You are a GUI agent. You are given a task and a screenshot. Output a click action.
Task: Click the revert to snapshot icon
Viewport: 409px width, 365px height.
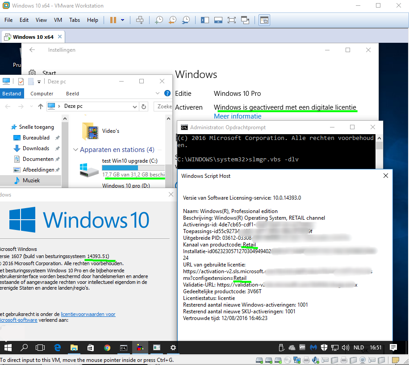(x=172, y=20)
